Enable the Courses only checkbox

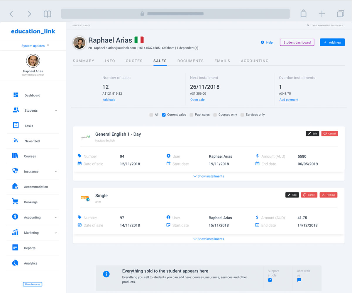[x=215, y=115]
